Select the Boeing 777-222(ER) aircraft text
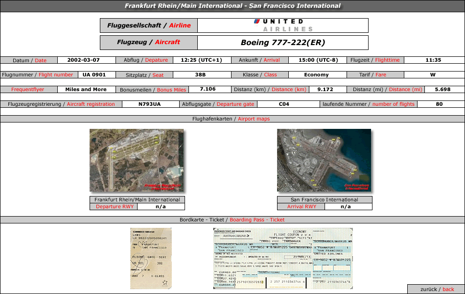The height and width of the screenshot is (294, 465). click(283, 43)
